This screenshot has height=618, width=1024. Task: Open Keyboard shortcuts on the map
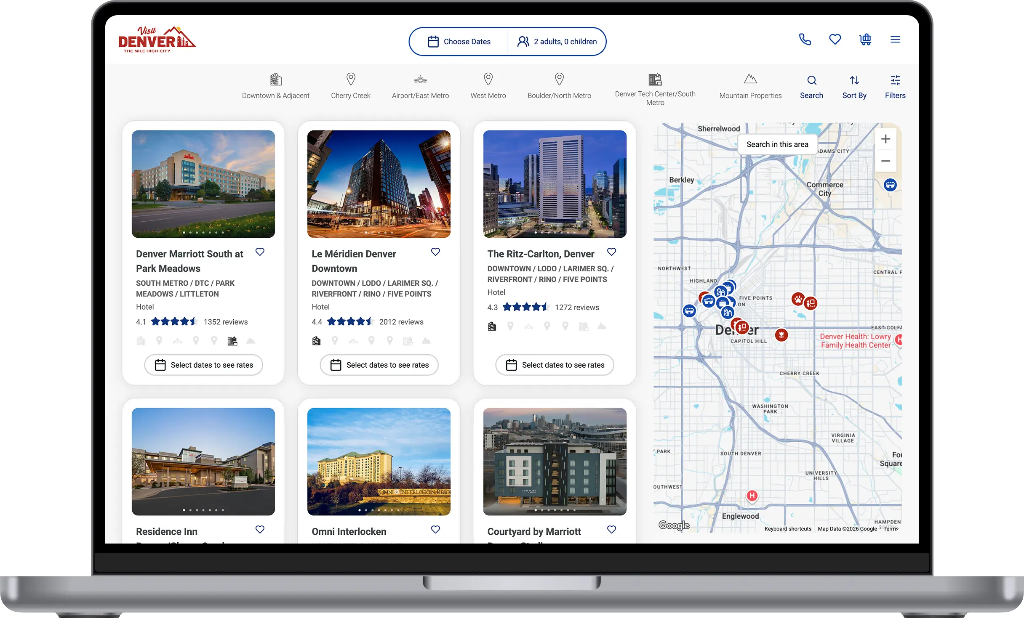[788, 529]
